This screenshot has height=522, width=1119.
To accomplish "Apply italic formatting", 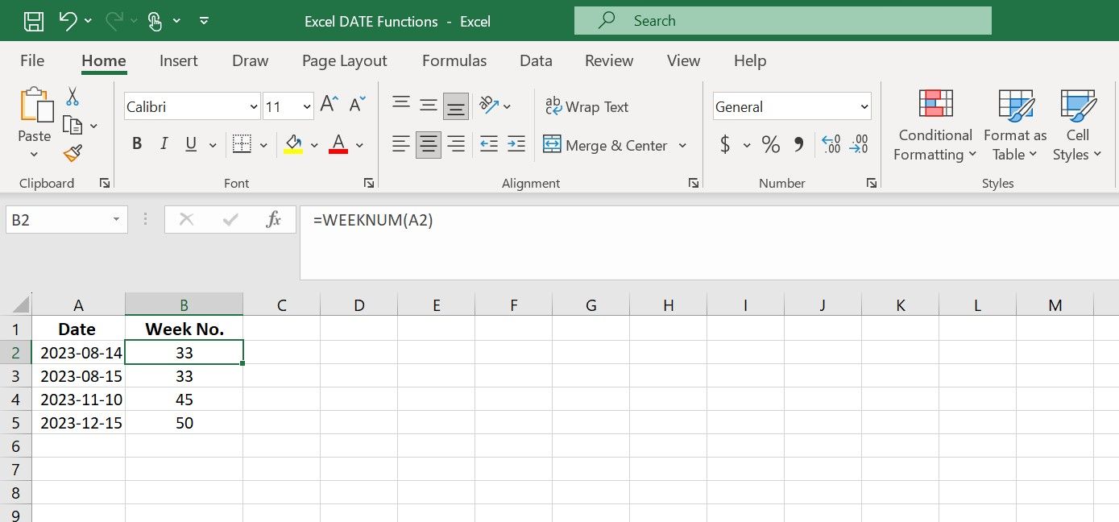I will click(x=164, y=143).
